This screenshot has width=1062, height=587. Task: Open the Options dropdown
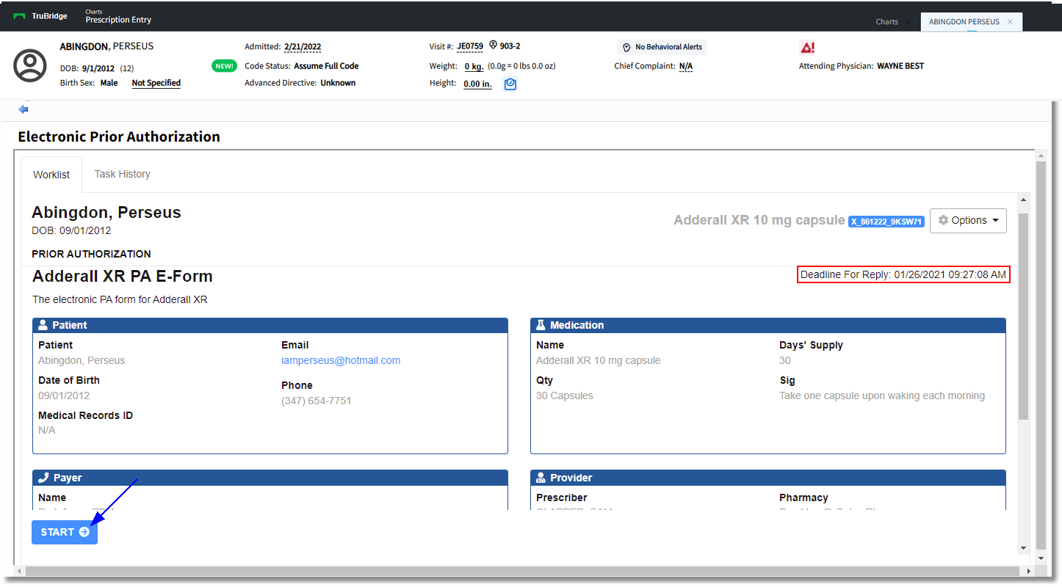click(x=968, y=220)
